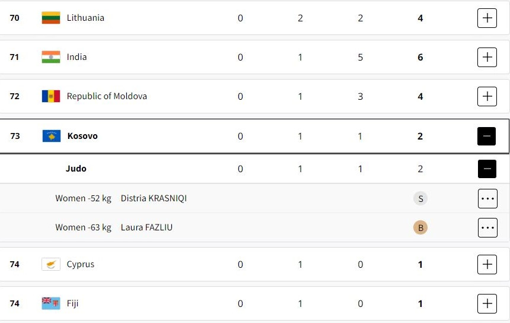The height and width of the screenshot is (323, 510).
Task: Click the Fiji flag icon
Action: (x=50, y=303)
